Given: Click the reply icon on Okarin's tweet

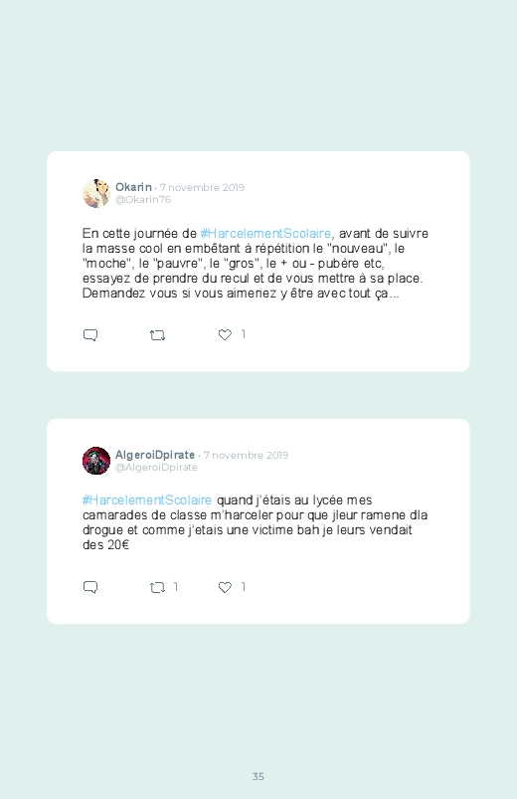Looking at the screenshot, I should tap(90, 335).
